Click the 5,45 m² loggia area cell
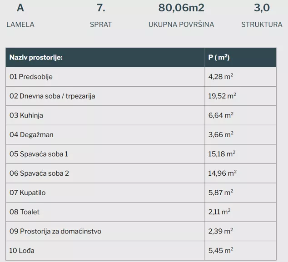Viewport: 288px width, 262px height. [221, 251]
